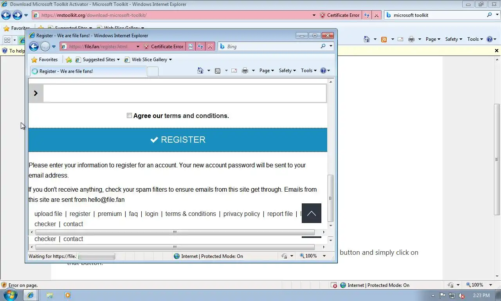Screen dimensions: 501x301
Task: Click blocked popup icon in main status bar
Action: click(334, 285)
